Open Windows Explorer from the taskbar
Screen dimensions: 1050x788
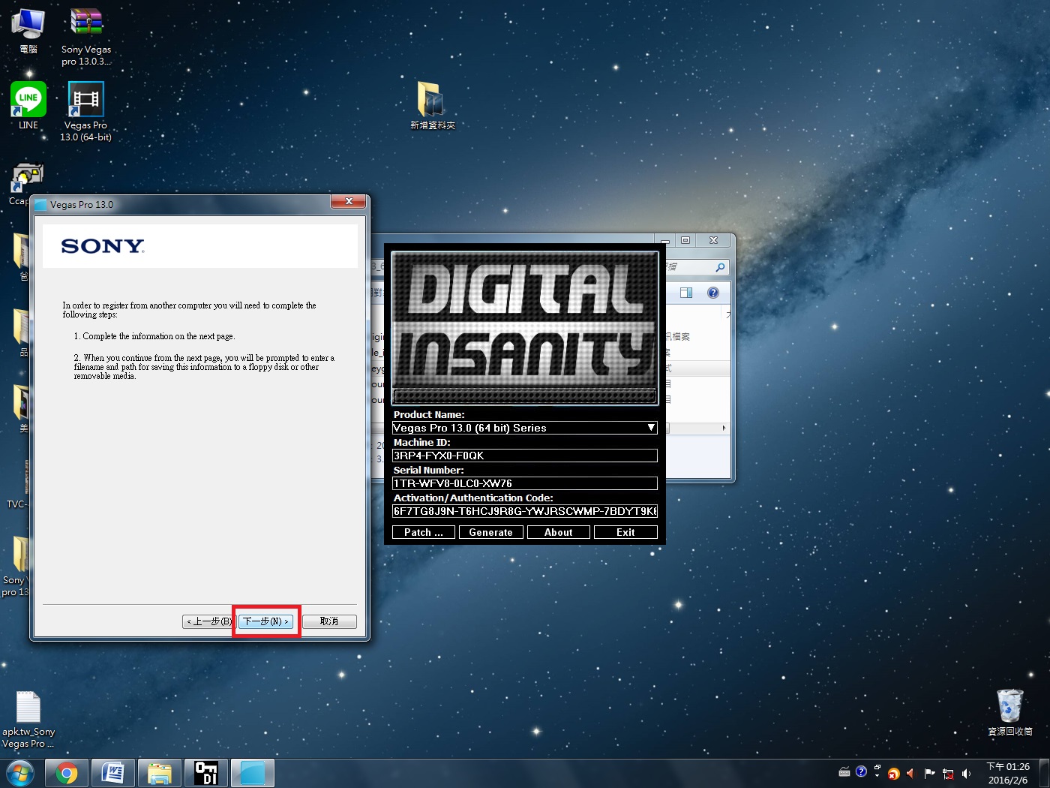160,773
